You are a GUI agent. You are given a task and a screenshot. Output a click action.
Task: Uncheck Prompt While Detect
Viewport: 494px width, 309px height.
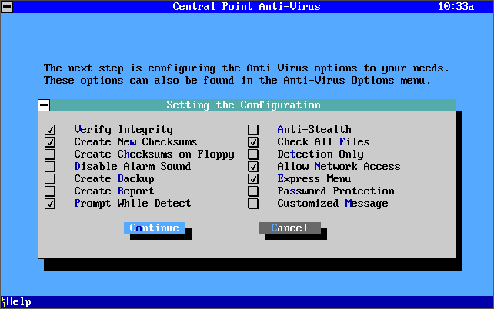pos(50,204)
